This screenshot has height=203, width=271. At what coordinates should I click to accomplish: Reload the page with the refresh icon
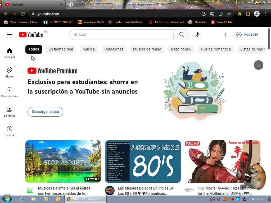click(23, 14)
